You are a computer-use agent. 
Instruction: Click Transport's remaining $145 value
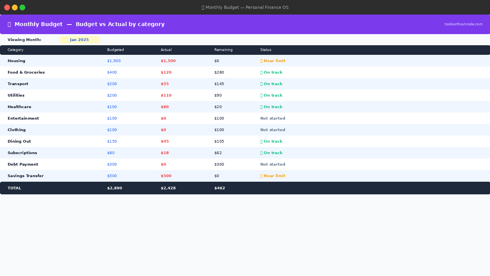coord(219,84)
